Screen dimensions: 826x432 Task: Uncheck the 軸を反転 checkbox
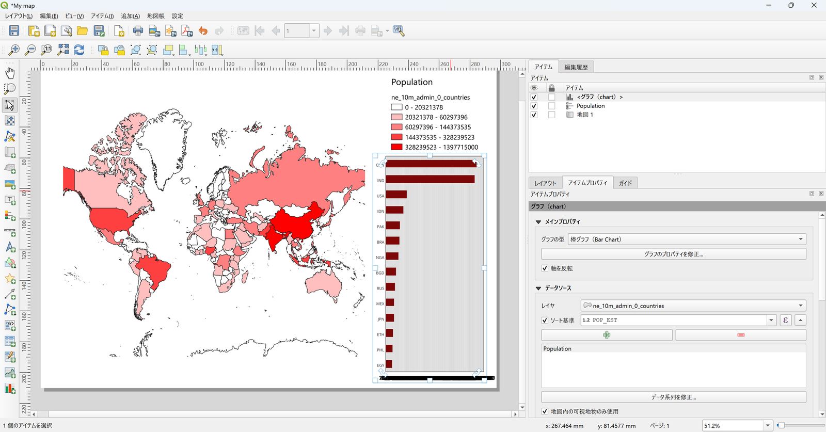pos(545,268)
